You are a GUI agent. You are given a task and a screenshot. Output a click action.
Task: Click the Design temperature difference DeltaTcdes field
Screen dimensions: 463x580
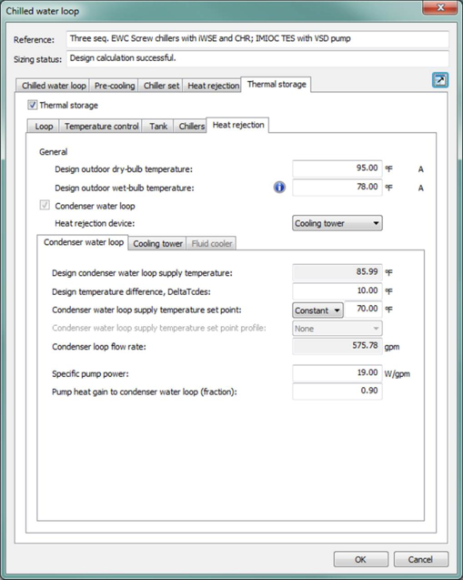[337, 291]
